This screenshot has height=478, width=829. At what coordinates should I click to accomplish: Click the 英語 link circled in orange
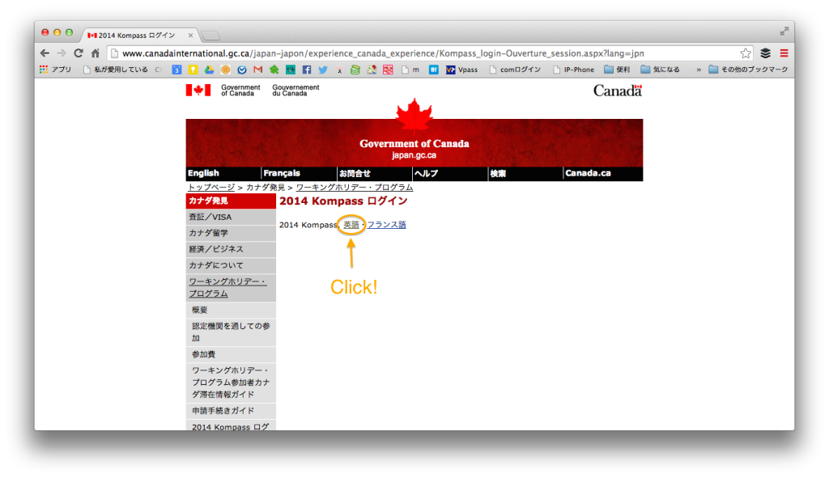point(351,224)
